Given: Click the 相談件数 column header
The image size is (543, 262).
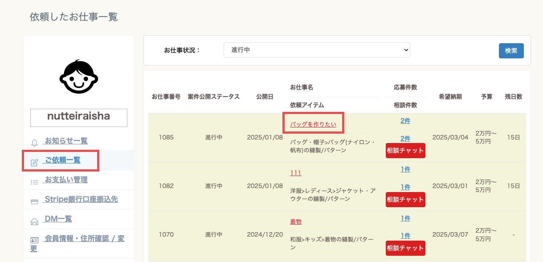Looking at the screenshot, I should (x=405, y=105).
